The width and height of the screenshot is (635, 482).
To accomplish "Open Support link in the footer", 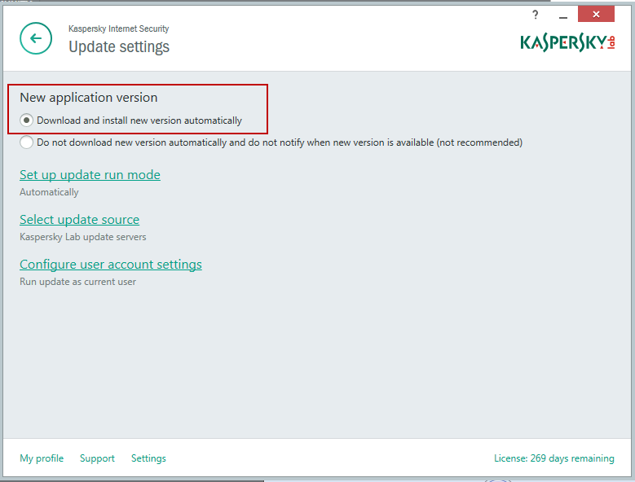I will [x=97, y=458].
